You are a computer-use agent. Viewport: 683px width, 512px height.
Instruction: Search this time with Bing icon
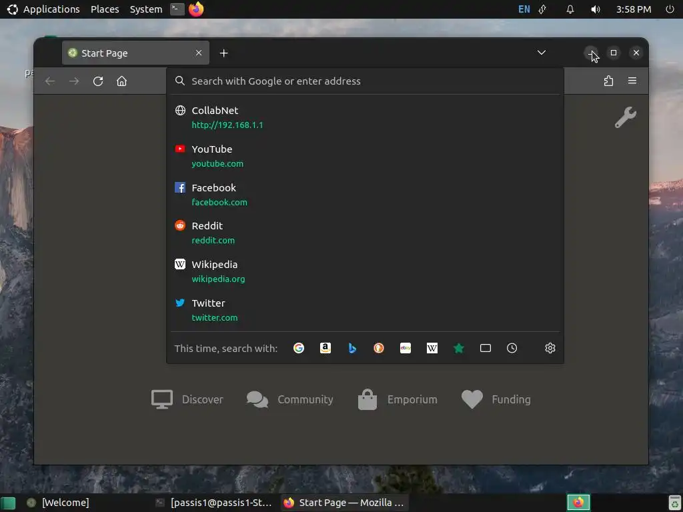(x=352, y=348)
